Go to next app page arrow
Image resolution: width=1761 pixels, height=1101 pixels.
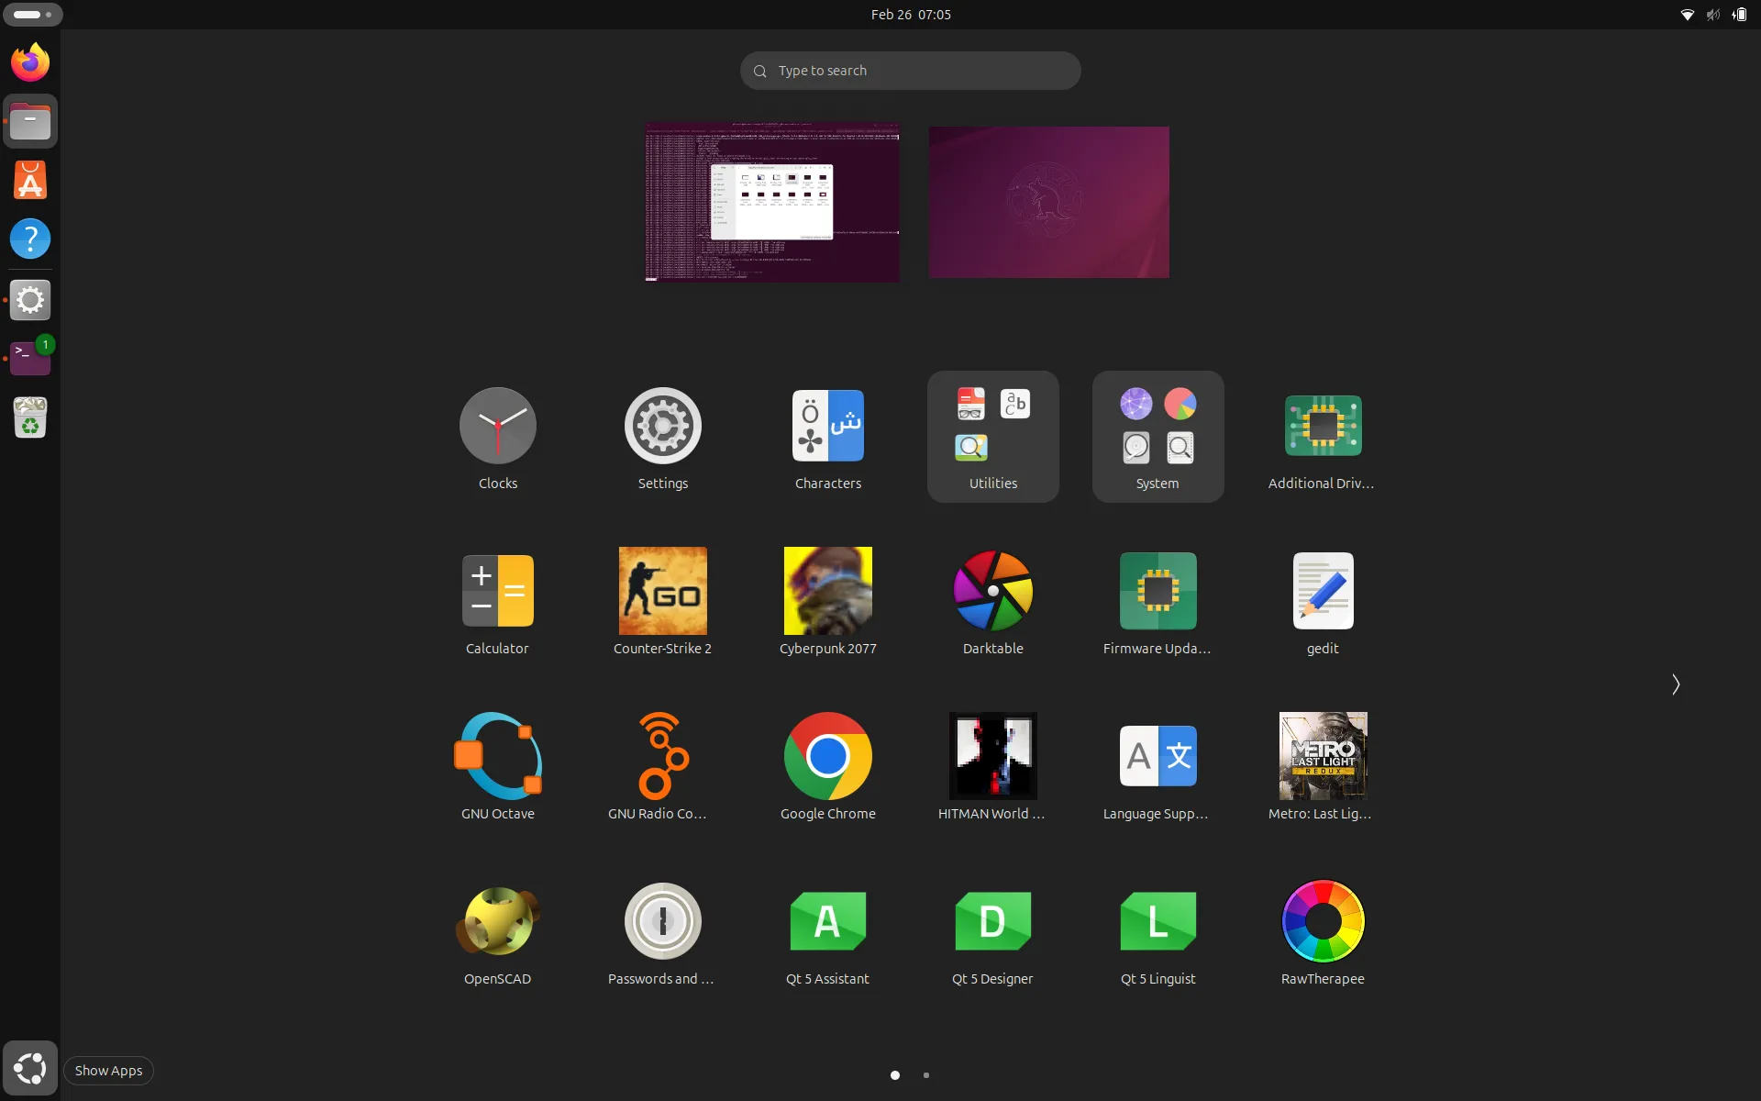1675,684
